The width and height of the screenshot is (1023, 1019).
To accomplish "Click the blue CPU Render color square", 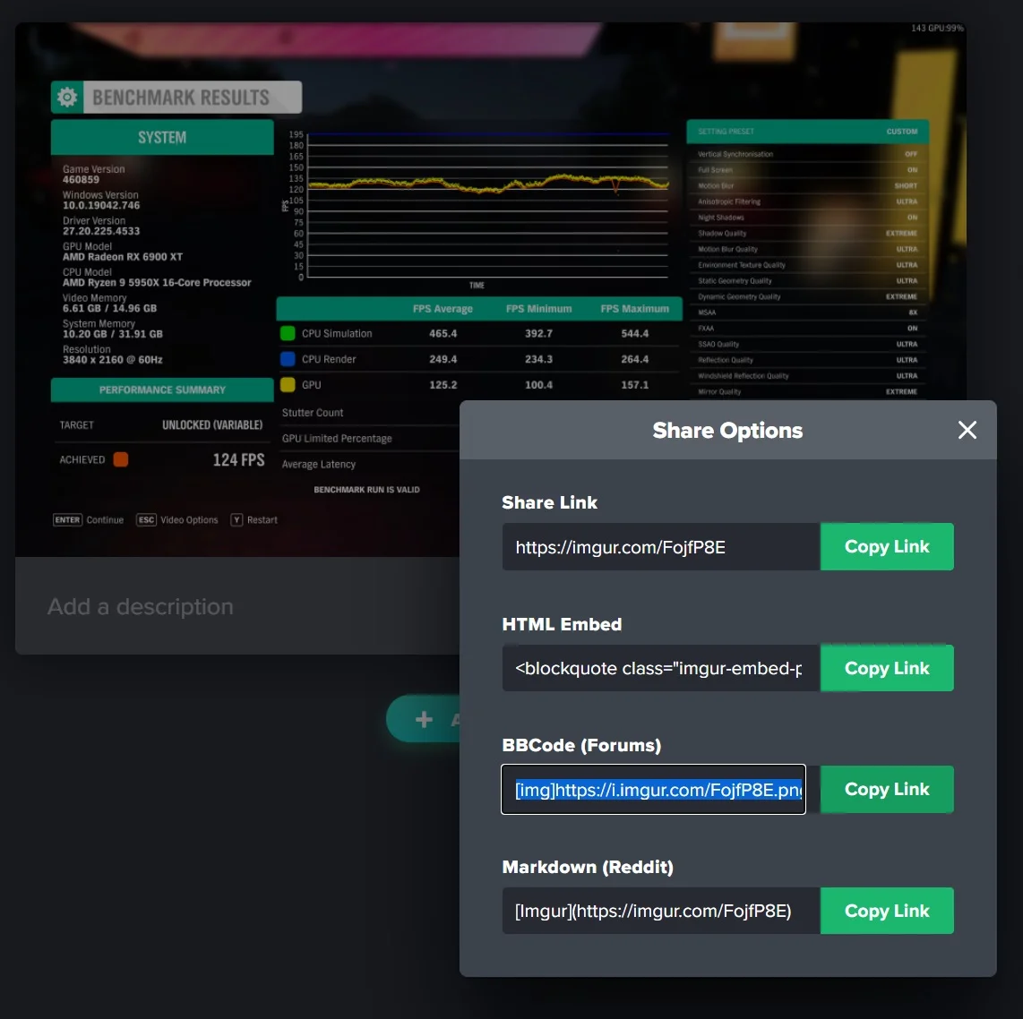I will (288, 358).
